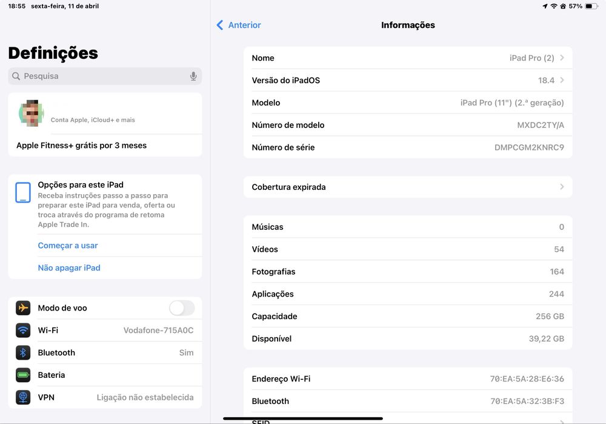
Task: Go back using Anterior link
Action: (244, 25)
